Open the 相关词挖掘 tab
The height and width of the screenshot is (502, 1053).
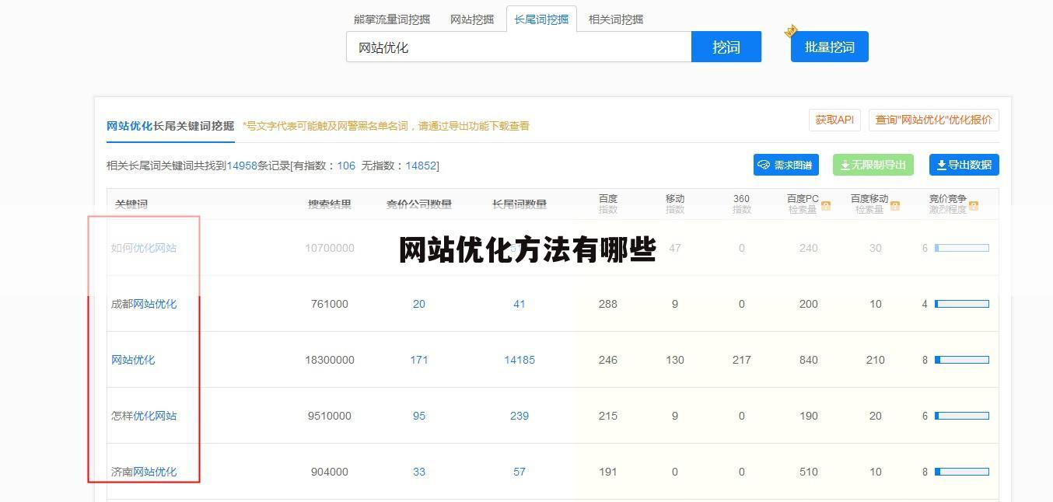tap(615, 19)
